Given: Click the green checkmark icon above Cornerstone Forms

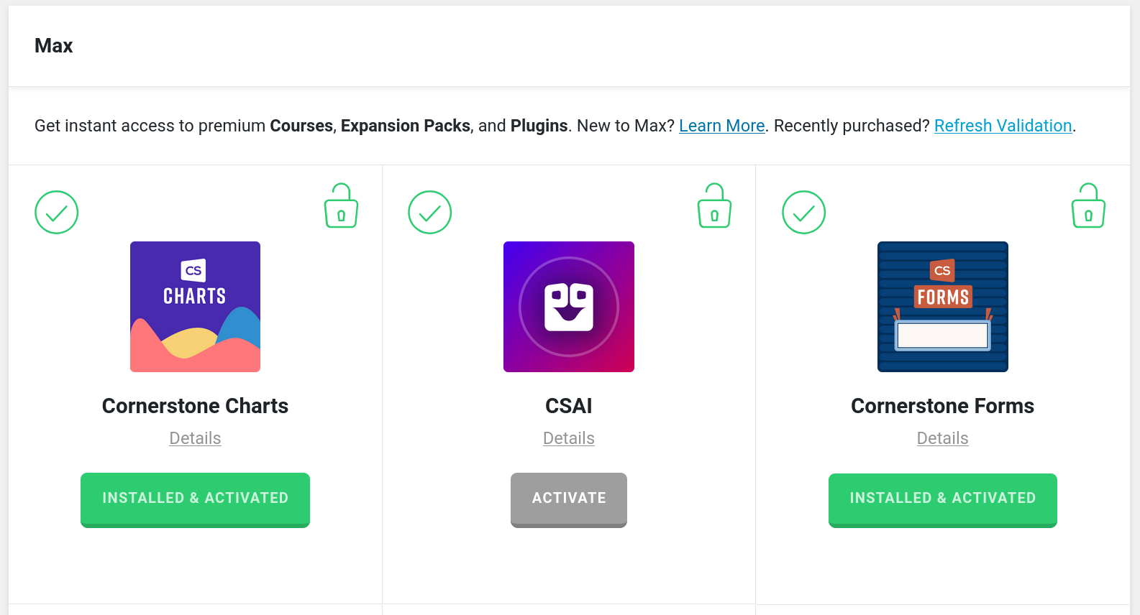Looking at the screenshot, I should [x=803, y=212].
